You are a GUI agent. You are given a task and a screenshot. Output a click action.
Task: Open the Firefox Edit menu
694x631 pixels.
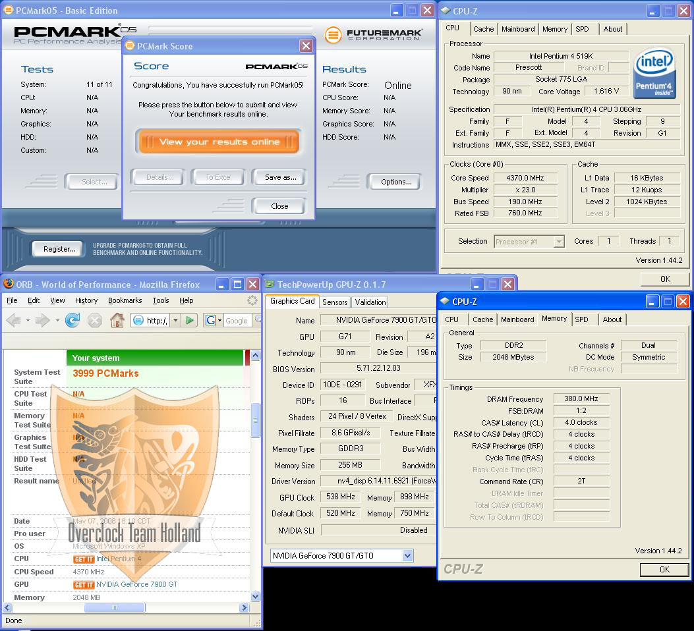click(34, 301)
